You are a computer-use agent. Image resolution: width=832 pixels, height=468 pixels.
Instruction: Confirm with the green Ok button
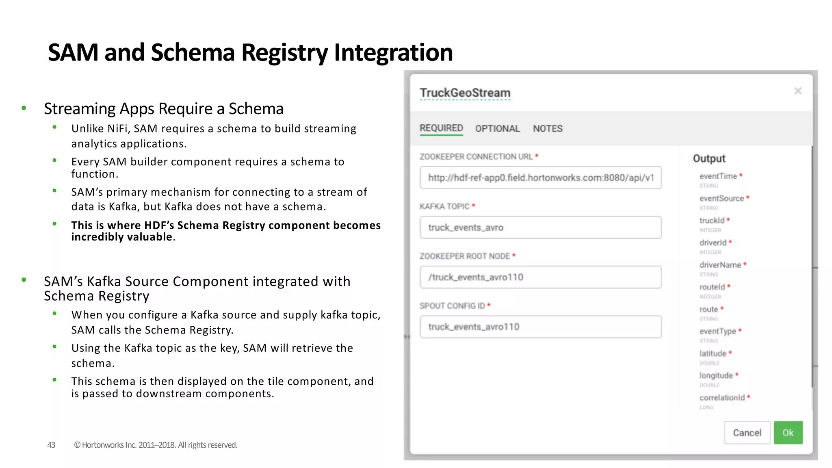[x=788, y=433]
